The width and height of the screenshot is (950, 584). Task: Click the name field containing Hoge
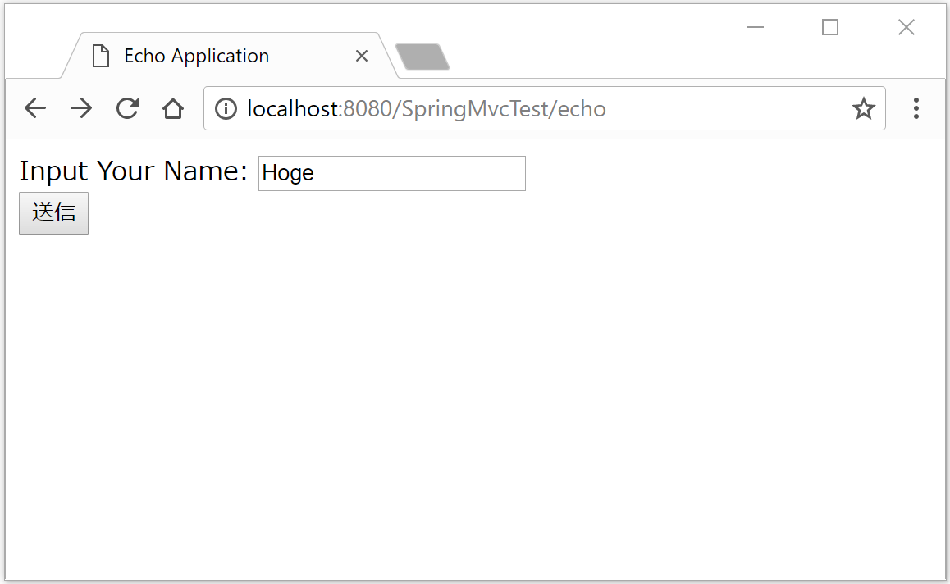point(391,174)
